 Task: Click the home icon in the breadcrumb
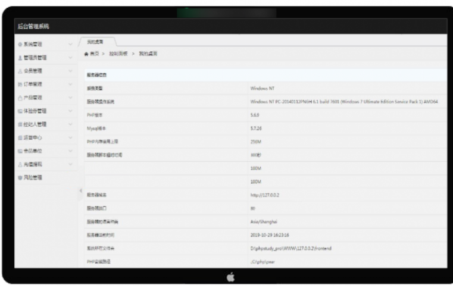pyautogui.click(x=86, y=55)
